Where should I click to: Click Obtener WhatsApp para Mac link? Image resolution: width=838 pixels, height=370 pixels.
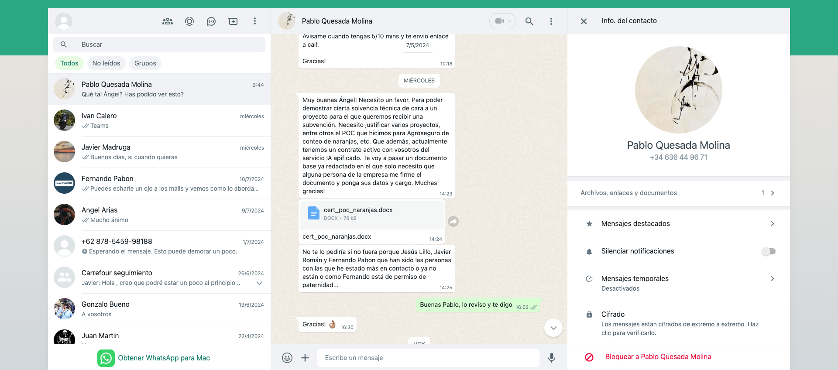point(164,358)
